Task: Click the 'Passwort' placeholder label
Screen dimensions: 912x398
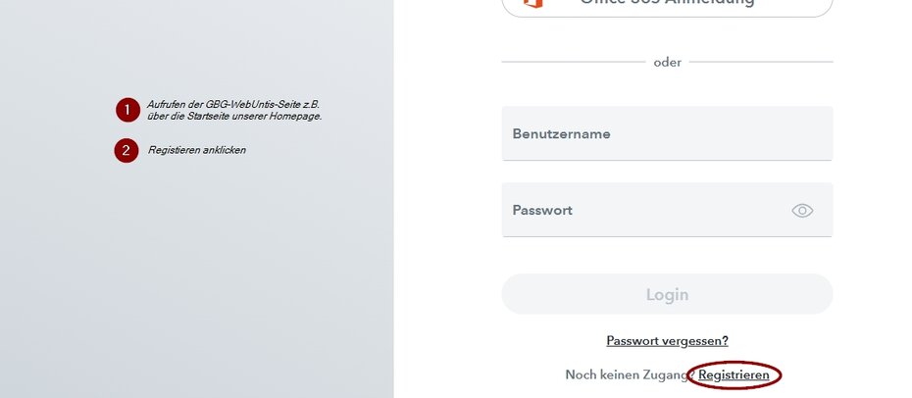Action: coord(542,210)
